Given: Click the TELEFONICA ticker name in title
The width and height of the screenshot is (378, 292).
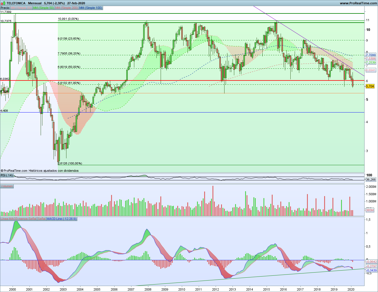Looking at the screenshot, I should point(16,3).
